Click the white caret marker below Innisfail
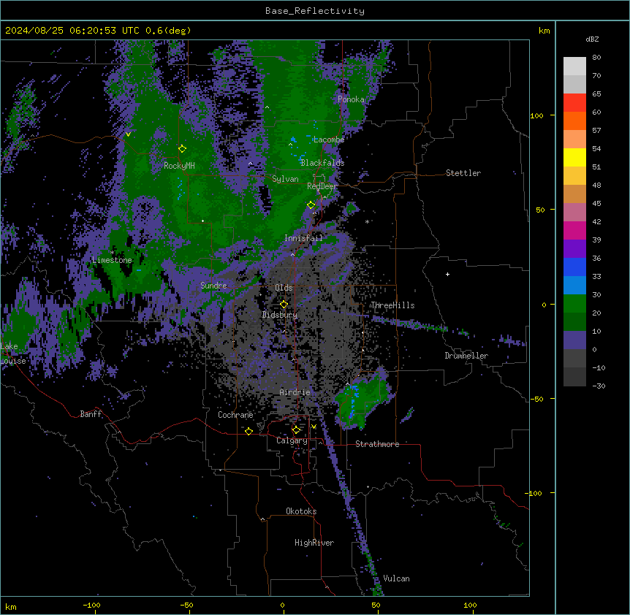 (x=292, y=254)
